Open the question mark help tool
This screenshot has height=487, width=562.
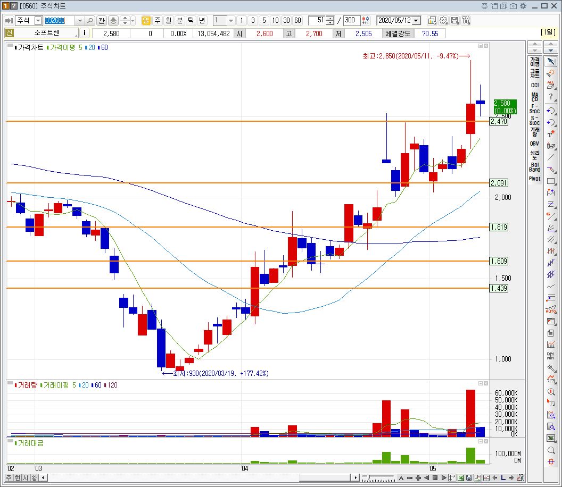pyautogui.click(x=551, y=97)
